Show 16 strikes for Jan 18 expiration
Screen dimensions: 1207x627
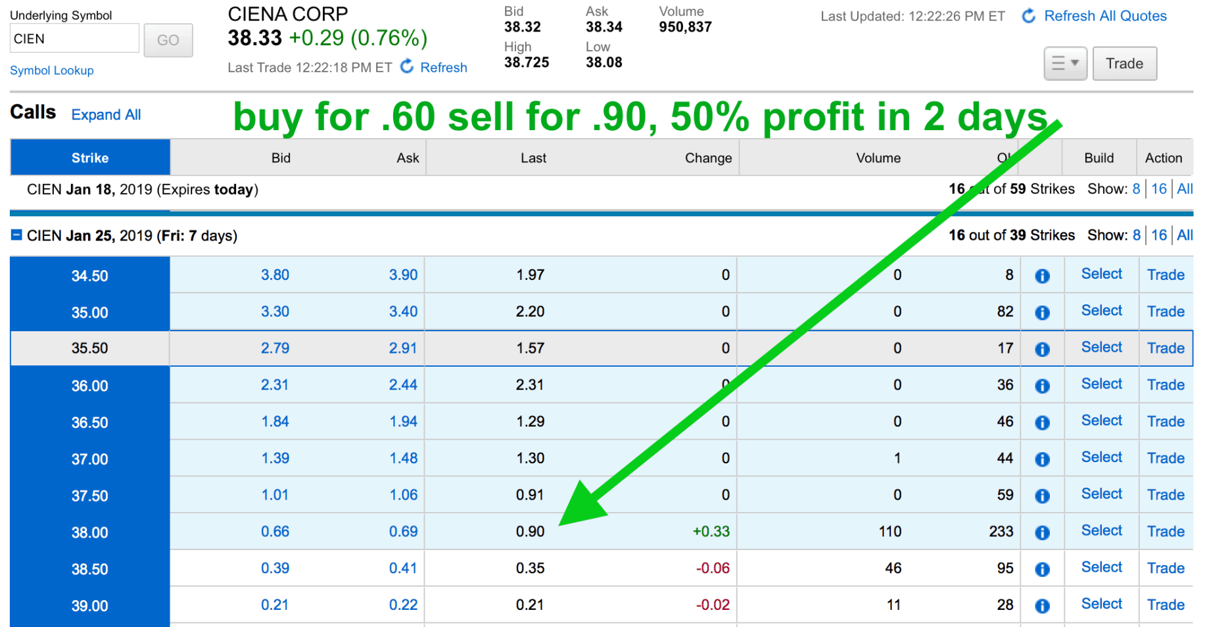pyautogui.click(x=1159, y=189)
